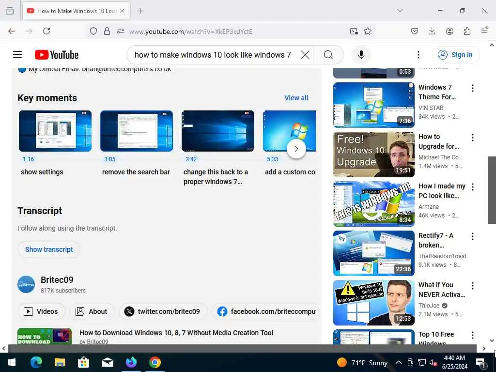496x372 pixels.
Task: Advance key moments with next arrow
Action: tap(296, 149)
